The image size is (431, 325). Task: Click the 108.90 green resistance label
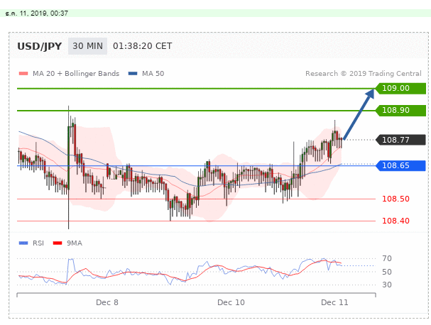[400, 111]
